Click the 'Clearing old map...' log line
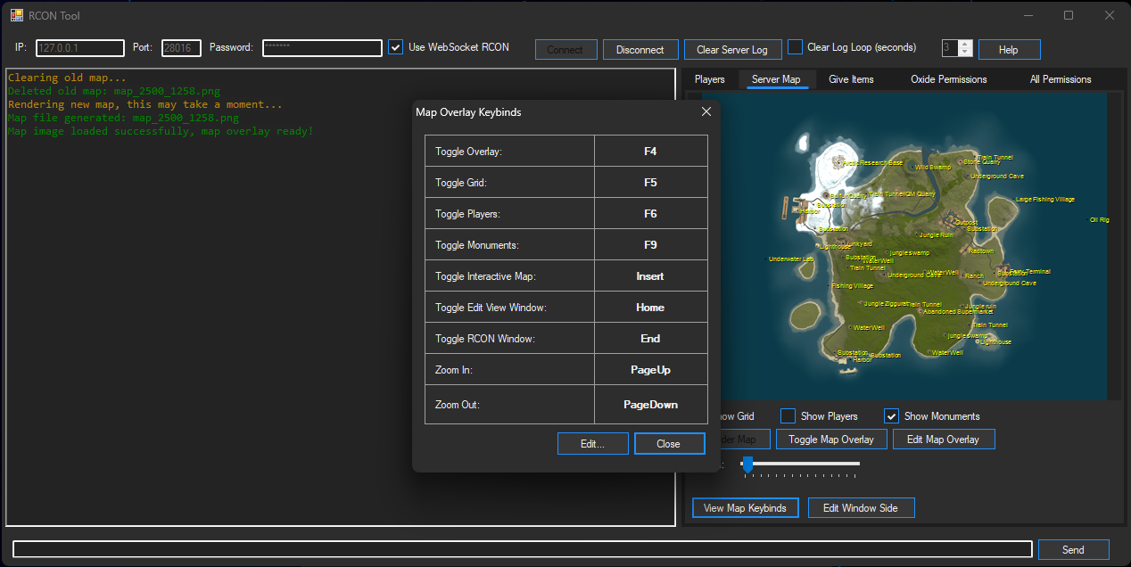 tap(67, 78)
